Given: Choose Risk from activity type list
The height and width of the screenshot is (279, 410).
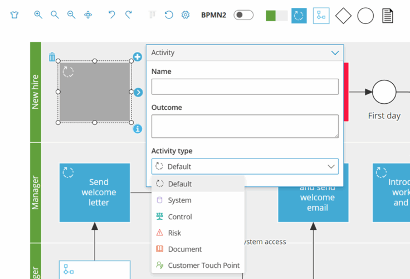Looking at the screenshot, I should 174,233.
